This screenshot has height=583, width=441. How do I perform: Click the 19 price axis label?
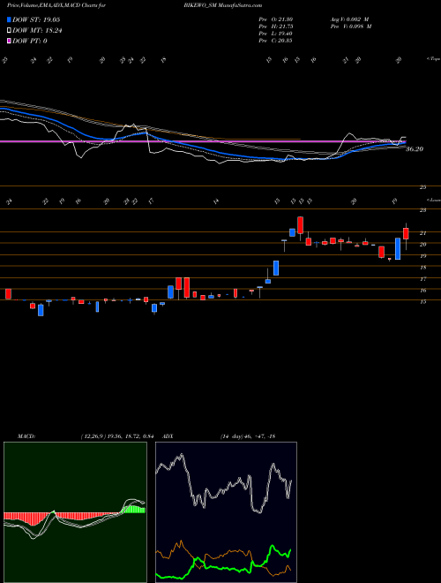422,256
